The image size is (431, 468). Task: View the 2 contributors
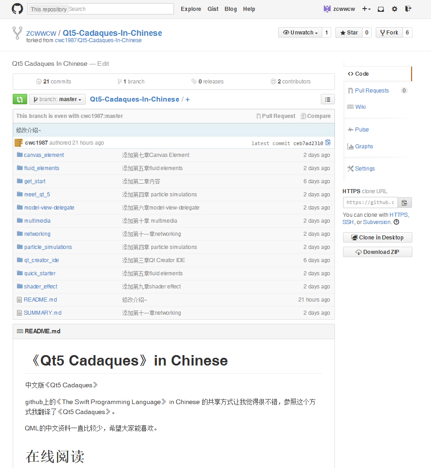pos(291,82)
